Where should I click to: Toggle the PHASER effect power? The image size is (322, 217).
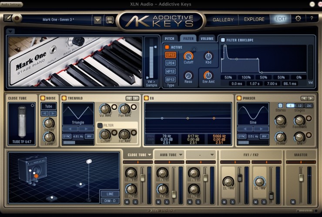click(239, 98)
